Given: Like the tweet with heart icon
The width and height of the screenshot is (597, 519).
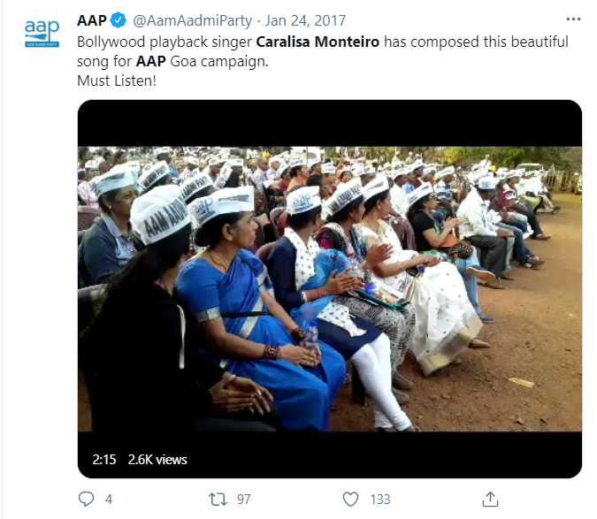Looking at the screenshot, I should [x=352, y=499].
